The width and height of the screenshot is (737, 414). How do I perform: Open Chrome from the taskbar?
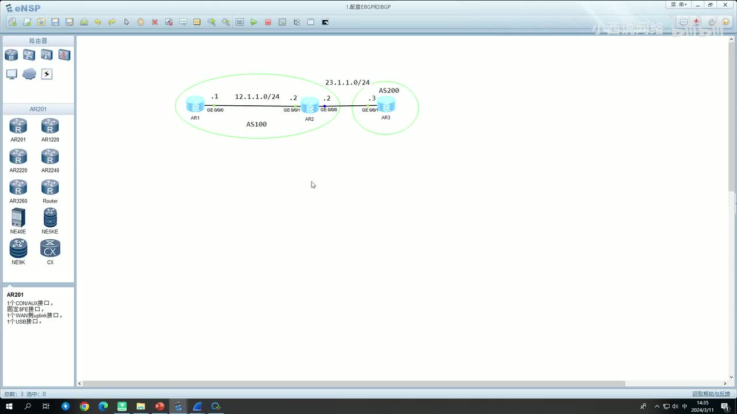(85, 407)
